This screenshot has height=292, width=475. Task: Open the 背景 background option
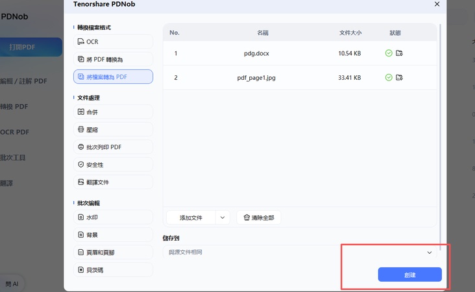click(x=113, y=235)
